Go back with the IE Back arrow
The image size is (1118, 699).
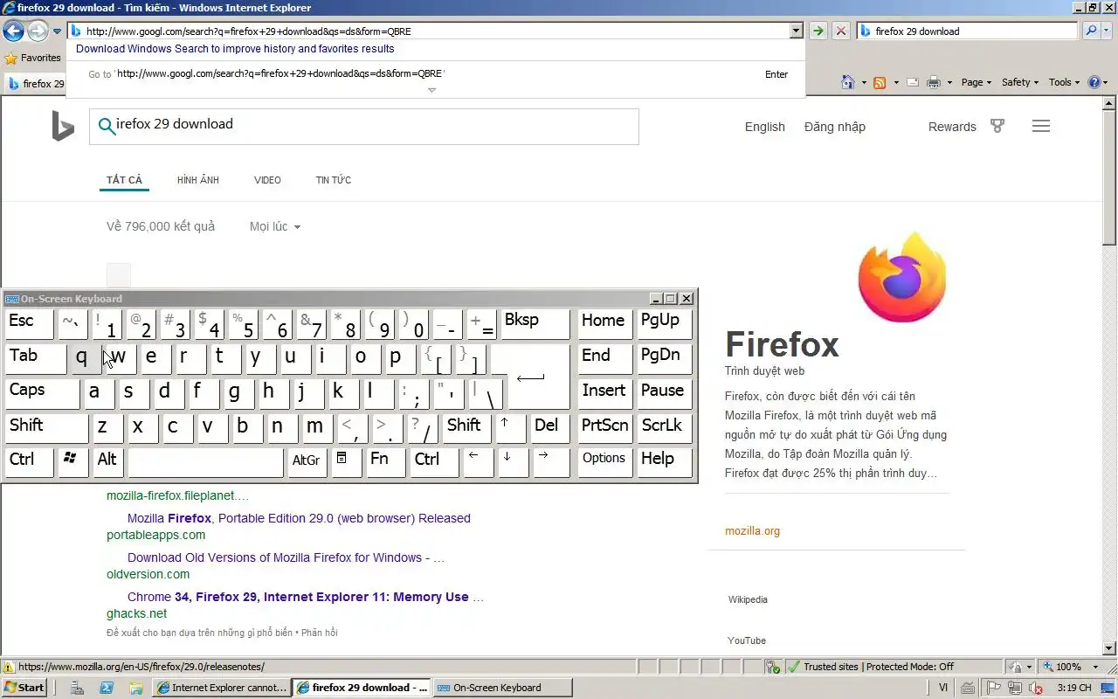[13, 31]
